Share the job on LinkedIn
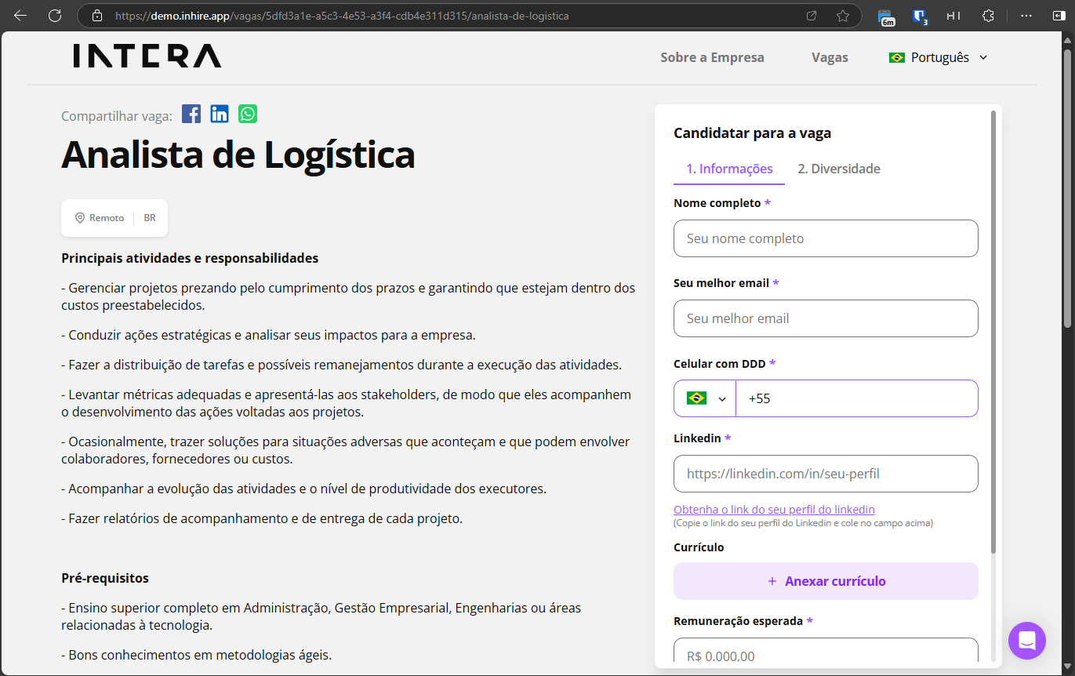Viewport: 1075px width, 676px height. 220,114
